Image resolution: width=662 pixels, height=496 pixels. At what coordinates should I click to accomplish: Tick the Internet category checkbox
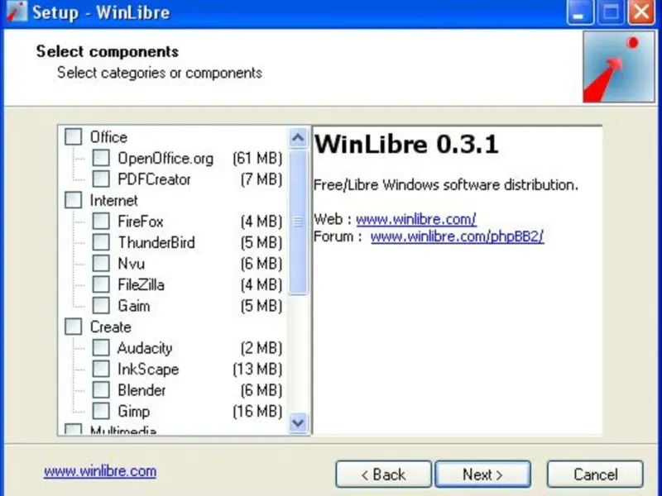pyautogui.click(x=73, y=200)
